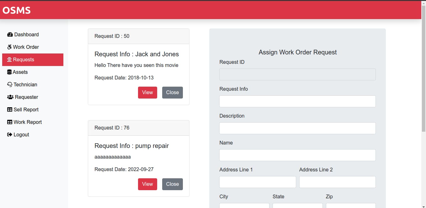Close the Jack and Jones request
Viewport: 426px width, 208px height.
click(172, 92)
